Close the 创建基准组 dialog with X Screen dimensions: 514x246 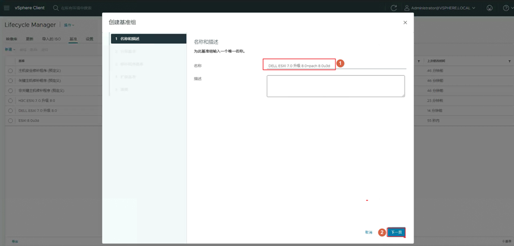coord(405,23)
